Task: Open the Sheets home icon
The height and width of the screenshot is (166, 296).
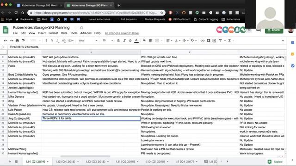Action: (x=6, y=30)
